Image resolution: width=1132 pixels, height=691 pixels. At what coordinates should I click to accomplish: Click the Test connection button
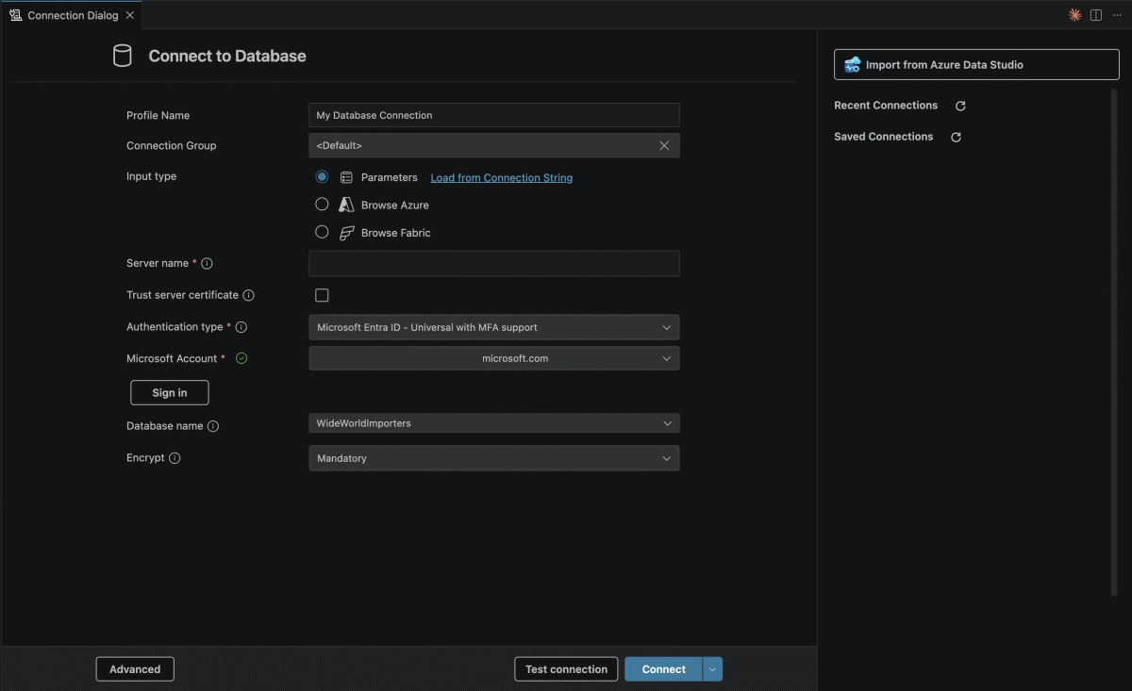566,669
